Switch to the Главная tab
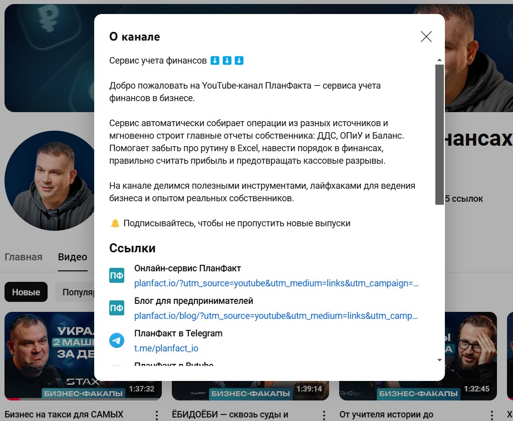This screenshot has height=421, width=513. [23, 257]
